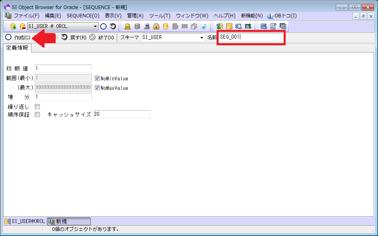Click the new connection icon with plus sign

click(13, 26)
